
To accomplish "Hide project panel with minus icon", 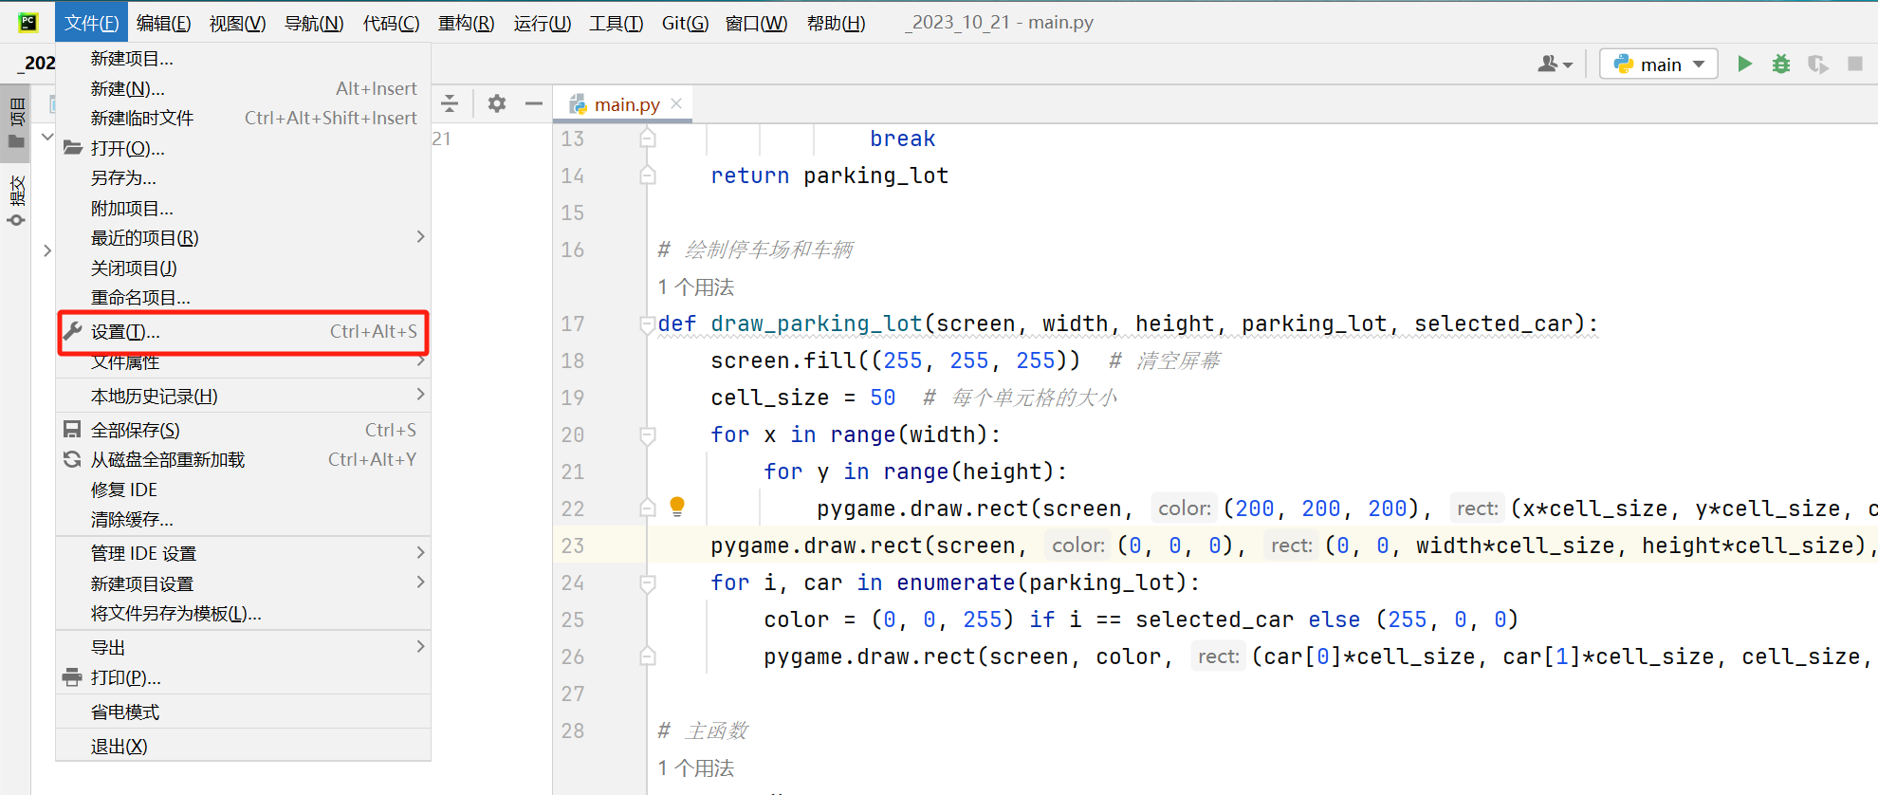I will [534, 103].
